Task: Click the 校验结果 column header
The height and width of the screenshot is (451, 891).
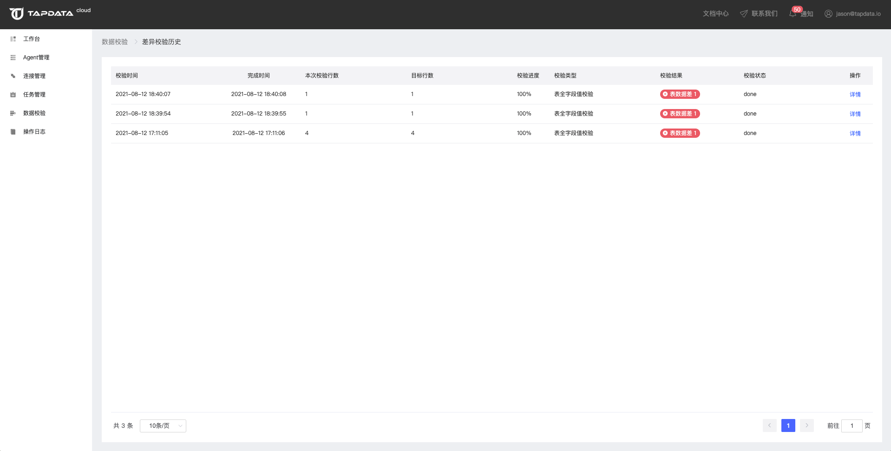Action: (x=671, y=76)
